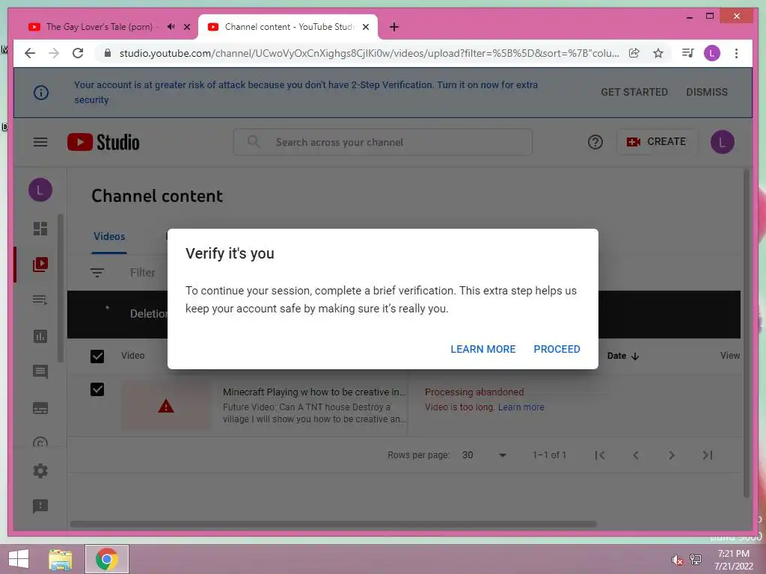This screenshot has height=574, width=766.
Task: Bookmark this page with the star icon
Action: tap(658, 53)
